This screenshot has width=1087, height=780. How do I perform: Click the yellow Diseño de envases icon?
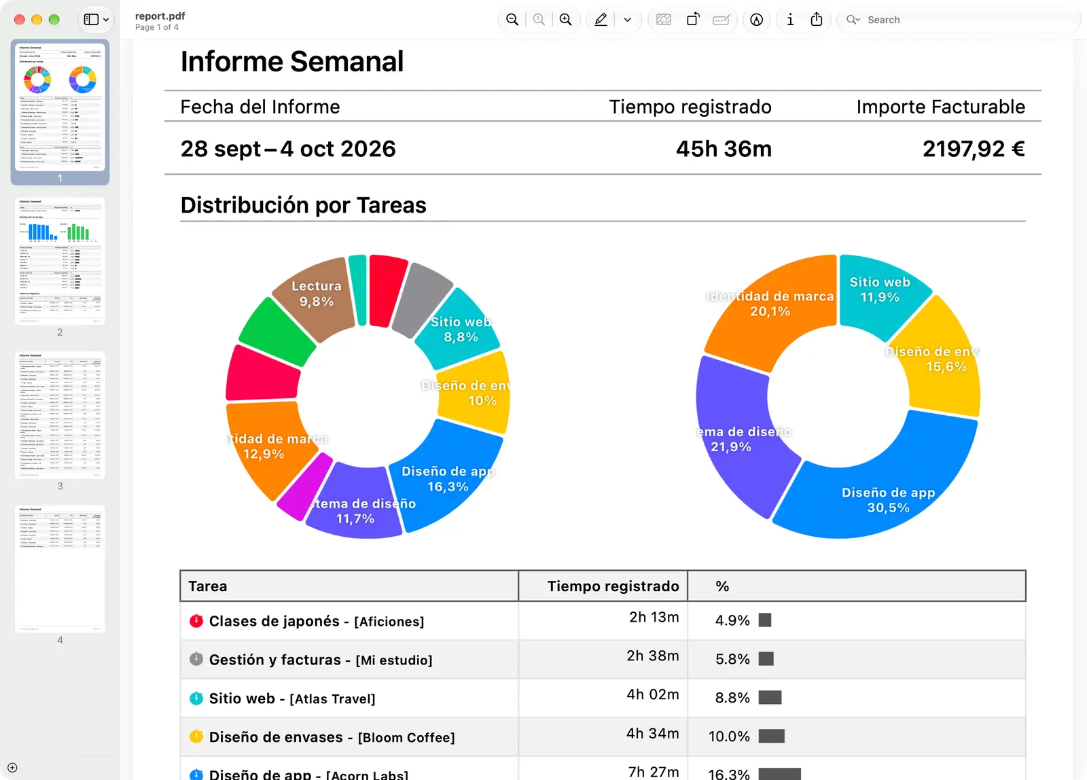[196, 737]
